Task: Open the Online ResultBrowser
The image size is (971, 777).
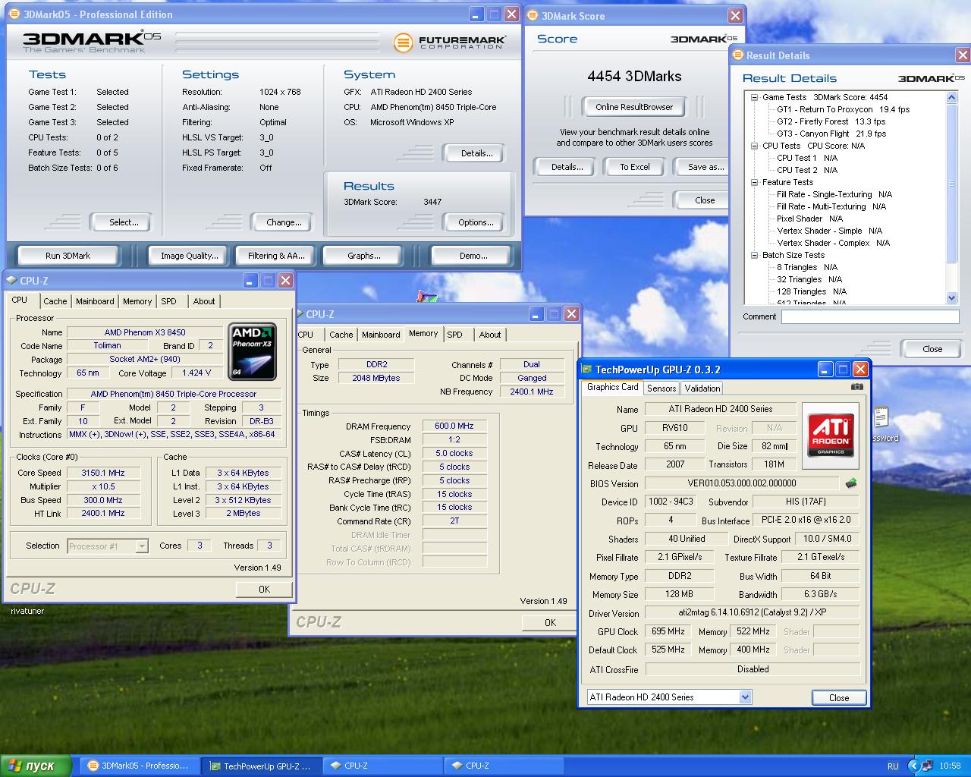Action: coord(634,107)
